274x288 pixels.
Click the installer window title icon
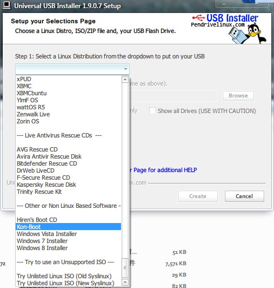click(7, 5)
